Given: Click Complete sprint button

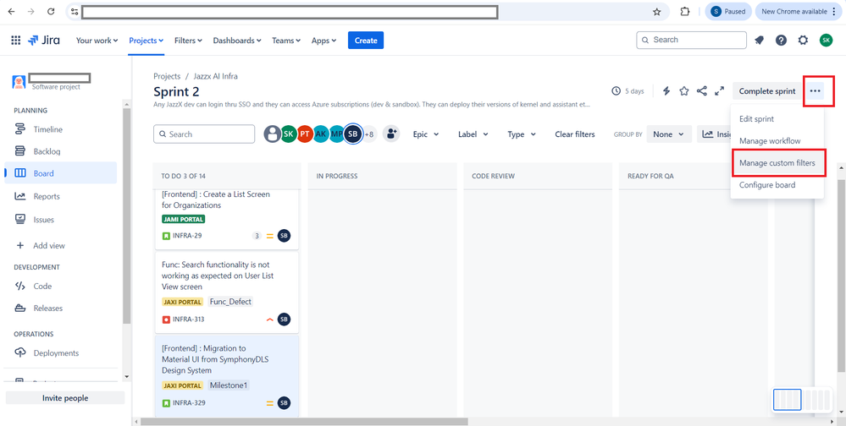Looking at the screenshot, I should (x=767, y=91).
